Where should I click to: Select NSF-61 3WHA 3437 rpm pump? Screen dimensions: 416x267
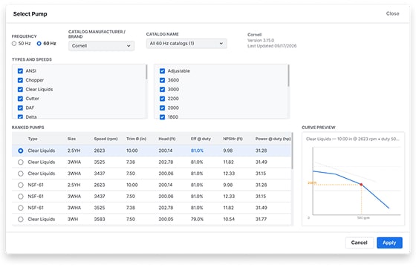(x=21, y=197)
